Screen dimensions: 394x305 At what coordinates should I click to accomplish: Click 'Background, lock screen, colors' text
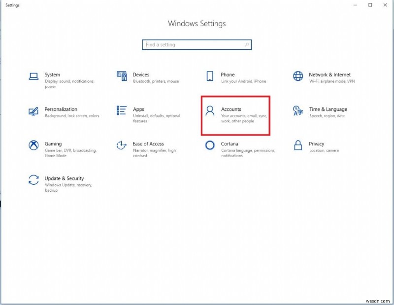coord(72,116)
